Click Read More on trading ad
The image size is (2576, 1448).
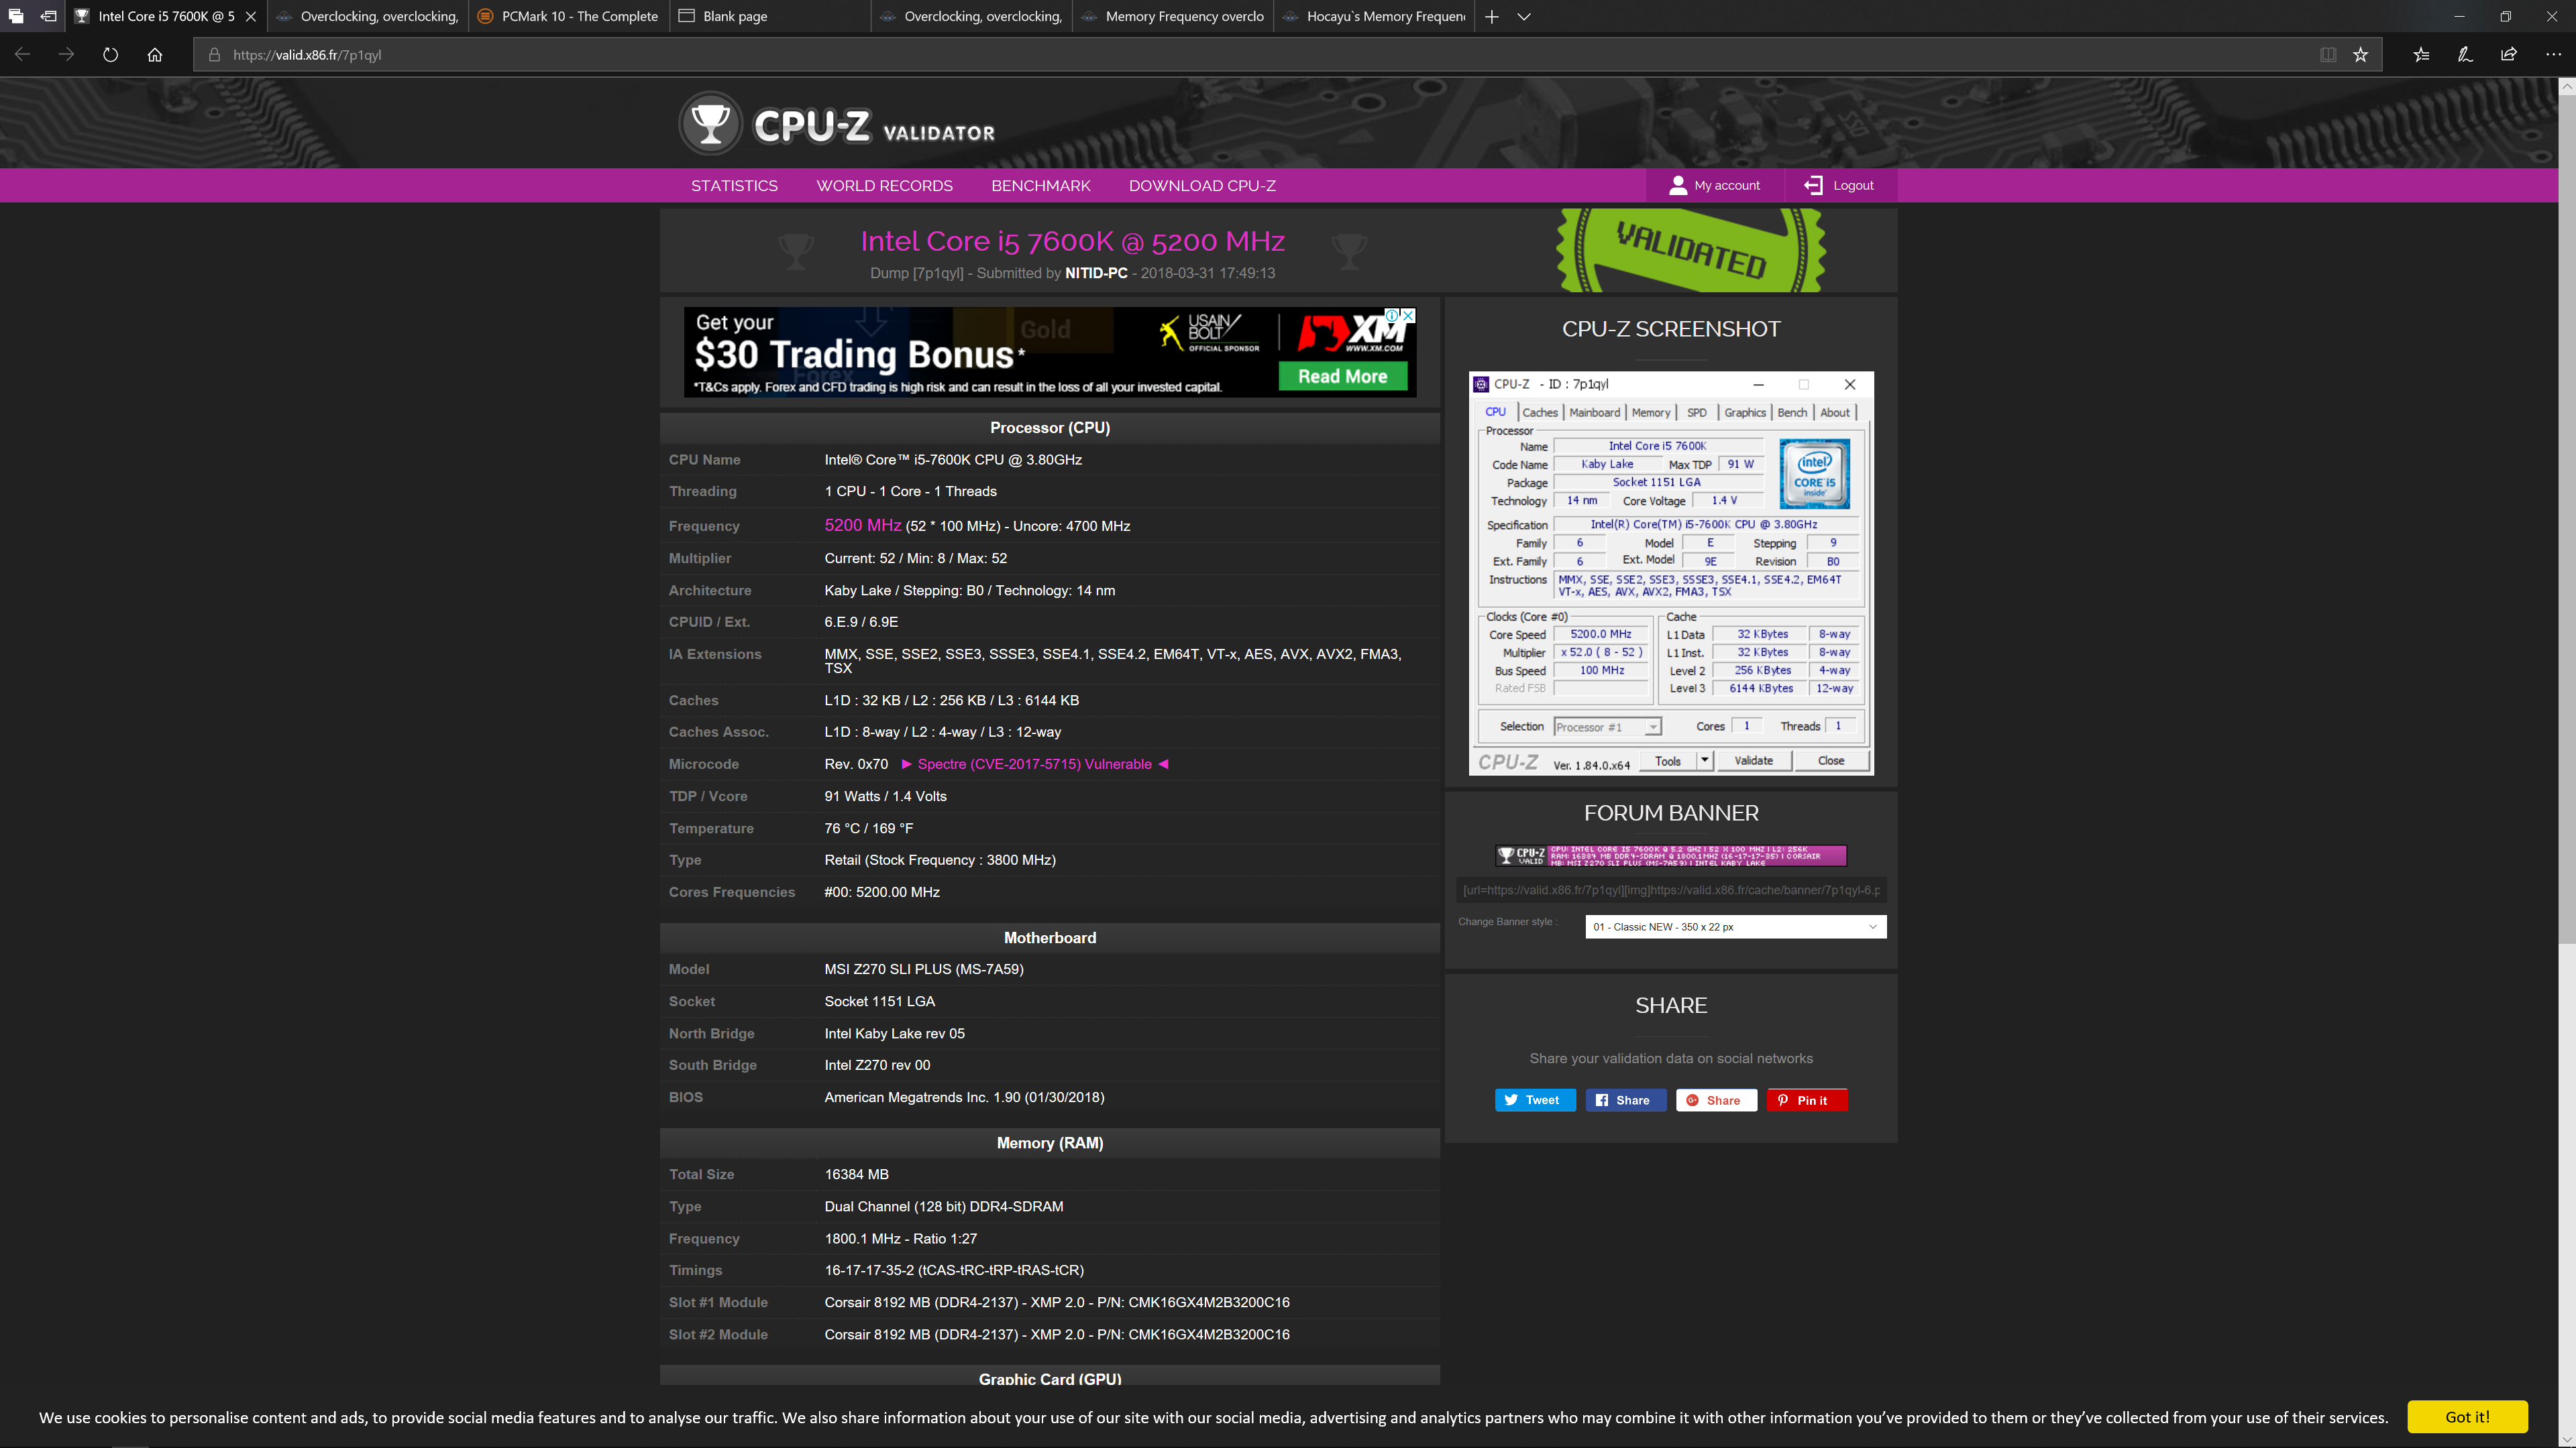1343,377
